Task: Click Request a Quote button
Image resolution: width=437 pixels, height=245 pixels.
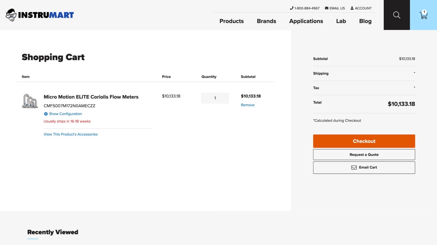Action: tap(364, 155)
